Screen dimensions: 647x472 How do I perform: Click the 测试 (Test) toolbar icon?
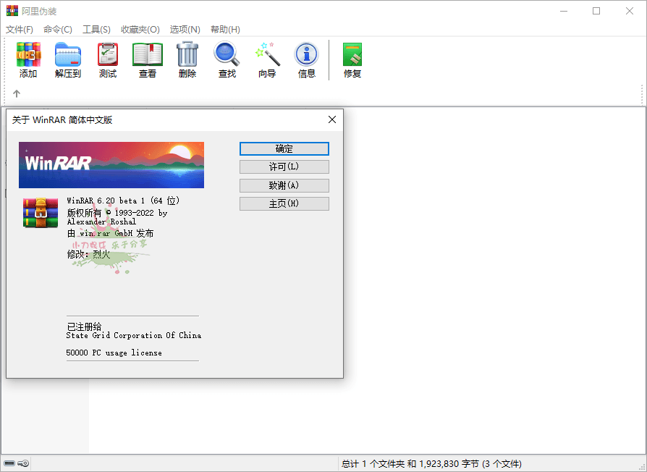click(x=108, y=59)
